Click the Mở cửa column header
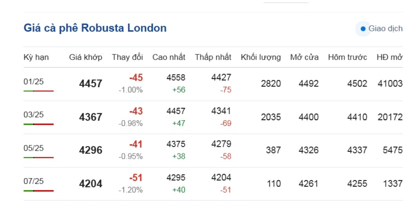 point(304,57)
